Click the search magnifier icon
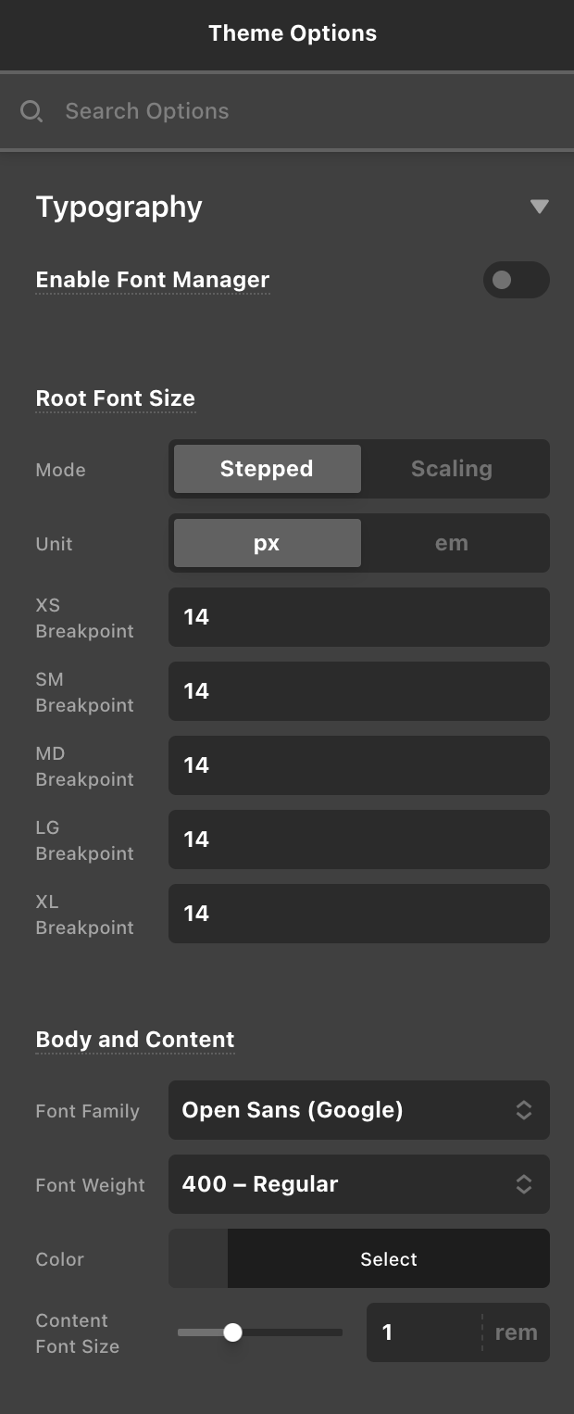The width and height of the screenshot is (574, 1414). pyautogui.click(x=31, y=112)
